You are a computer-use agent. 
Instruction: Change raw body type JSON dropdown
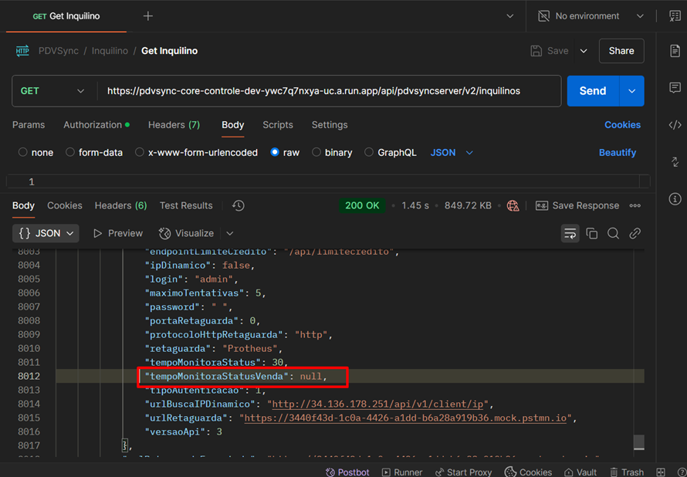click(x=452, y=152)
